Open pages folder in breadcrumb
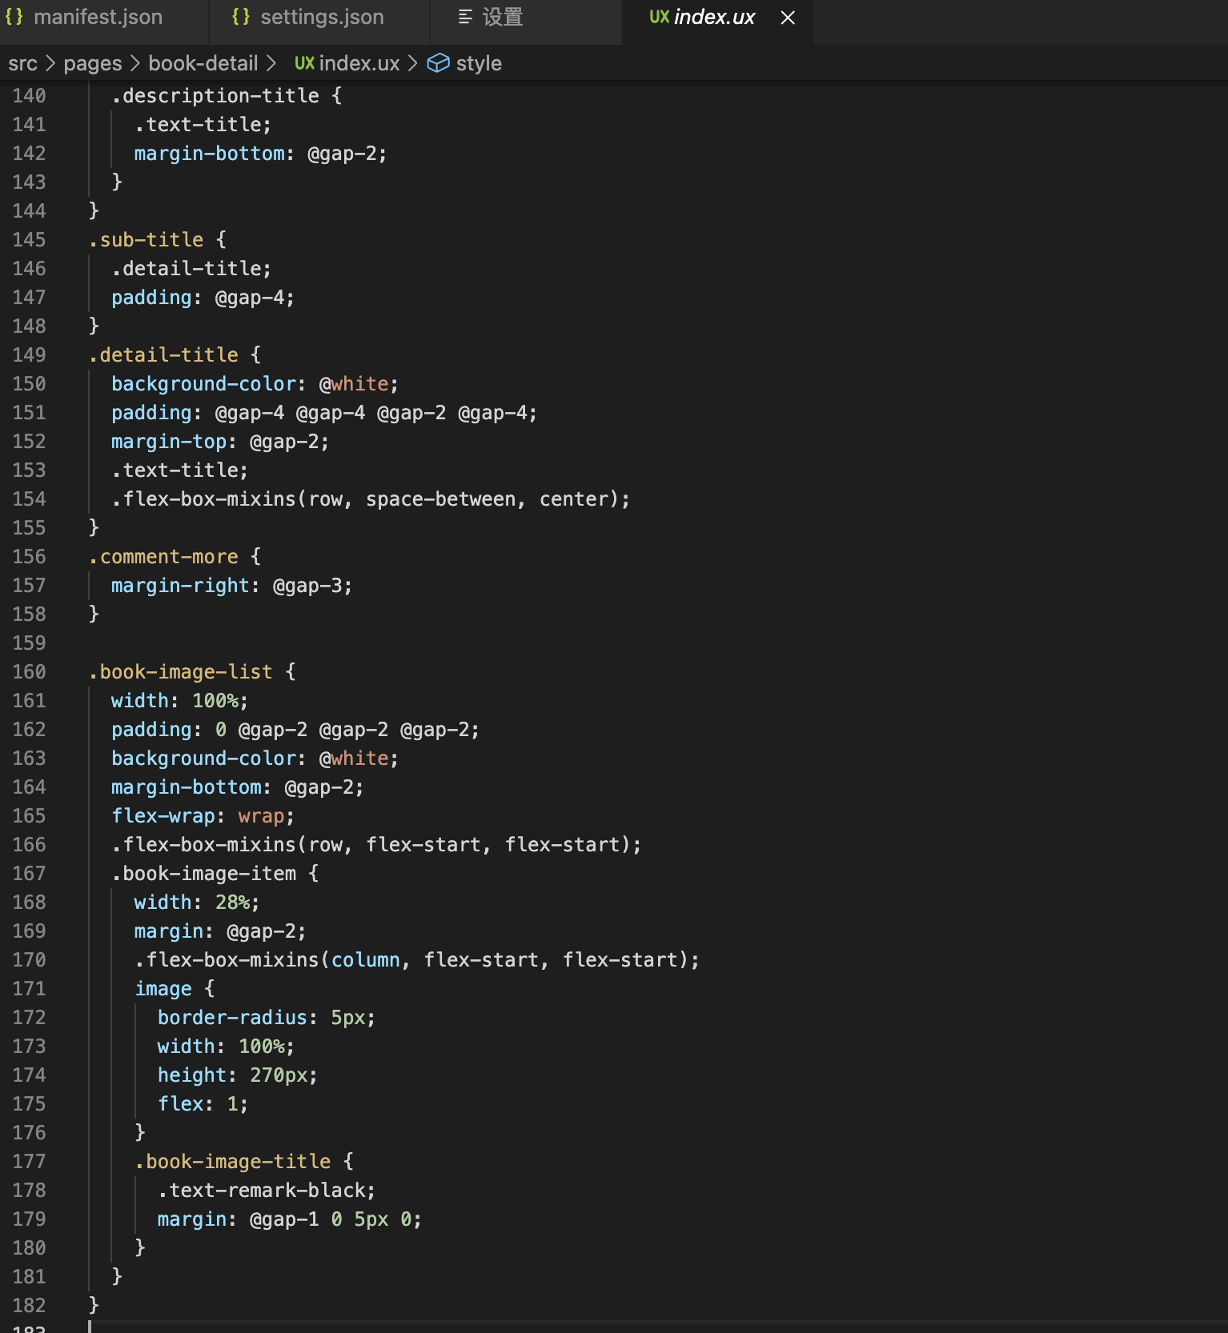Viewport: 1228px width, 1333px height. (x=93, y=63)
